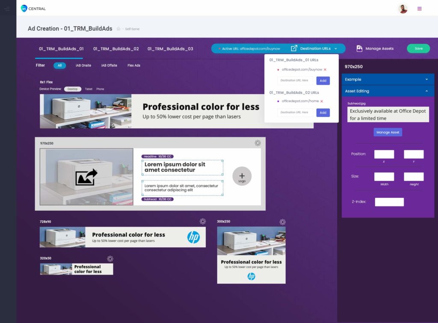Open the hamburger menu in left sidebar

tap(7, 9)
